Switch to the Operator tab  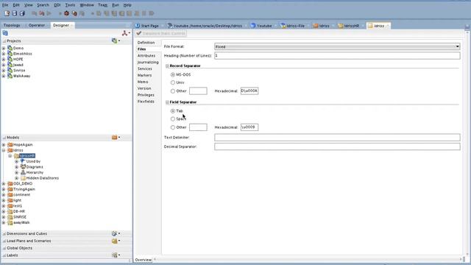click(37, 25)
